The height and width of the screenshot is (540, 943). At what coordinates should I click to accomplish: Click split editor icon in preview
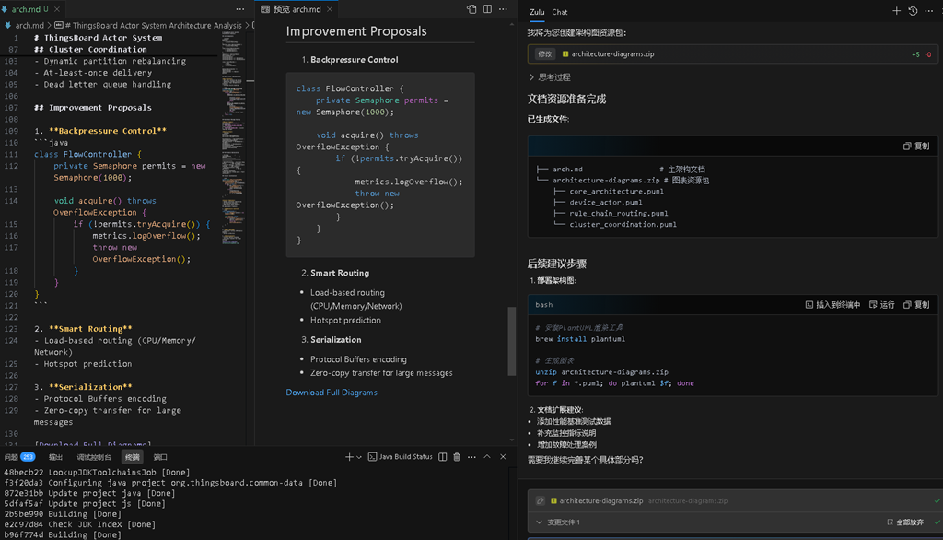pos(487,9)
